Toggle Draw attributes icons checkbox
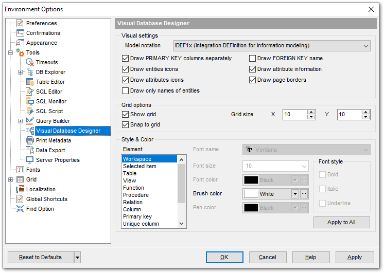Image resolution: width=384 pixels, height=273 pixels. (125, 80)
